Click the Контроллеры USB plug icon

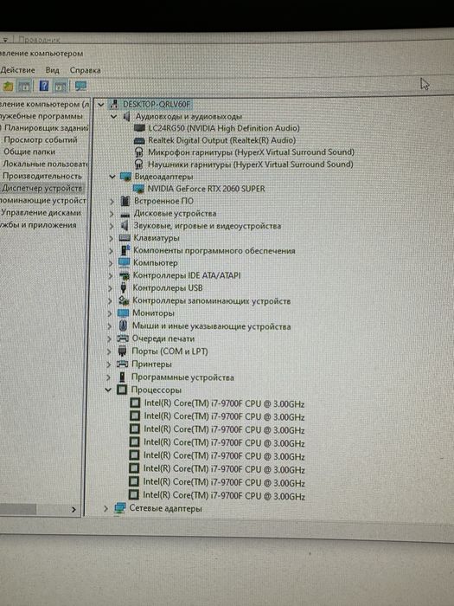(x=124, y=288)
